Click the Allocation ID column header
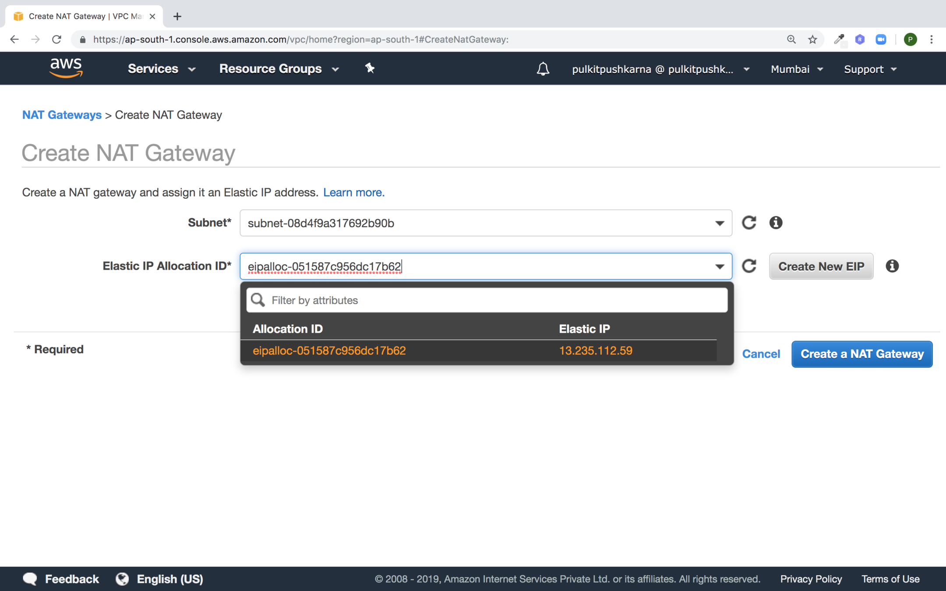 [287, 328]
